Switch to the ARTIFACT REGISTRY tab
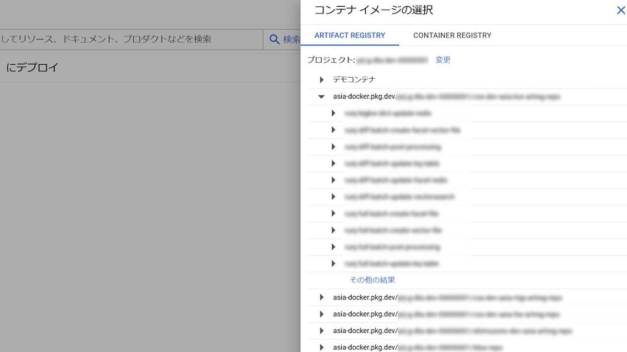 click(350, 35)
